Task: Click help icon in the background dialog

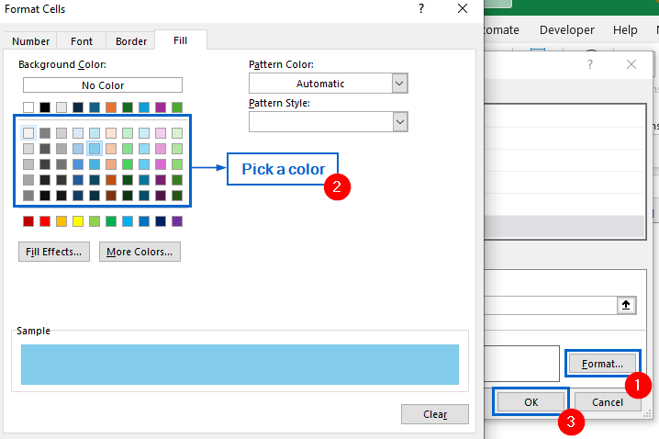Action: pyautogui.click(x=590, y=64)
